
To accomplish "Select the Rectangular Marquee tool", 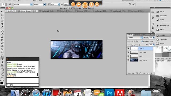I will [x=2, y=15].
